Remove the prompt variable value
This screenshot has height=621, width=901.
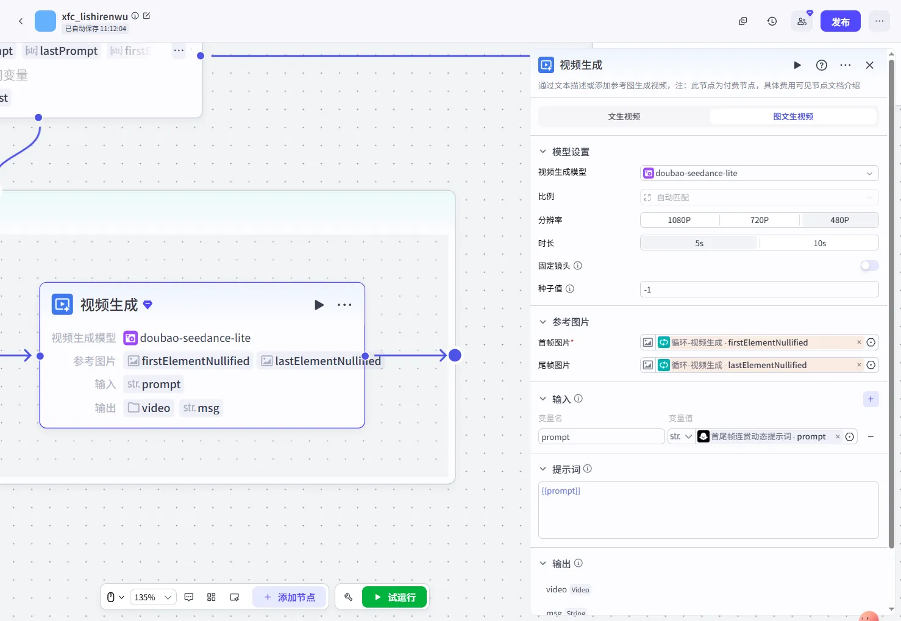pos(838,436)
